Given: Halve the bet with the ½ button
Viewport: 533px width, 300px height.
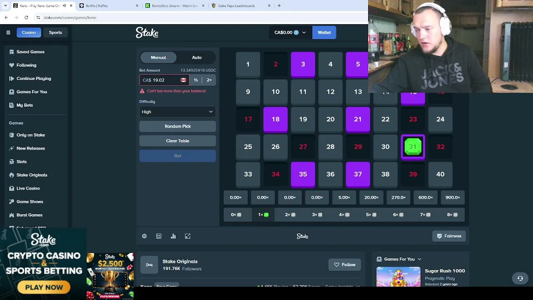Looking at the screenshot, I should 196,80.
